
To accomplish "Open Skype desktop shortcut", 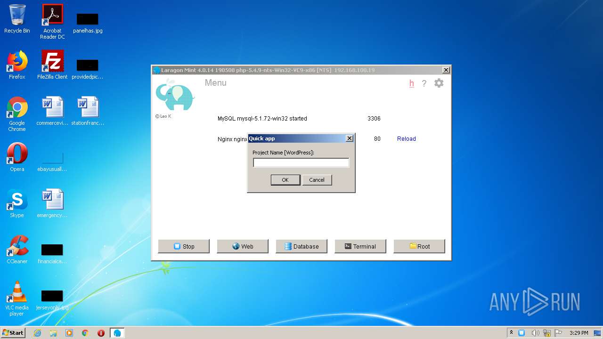I will (17, 203).
